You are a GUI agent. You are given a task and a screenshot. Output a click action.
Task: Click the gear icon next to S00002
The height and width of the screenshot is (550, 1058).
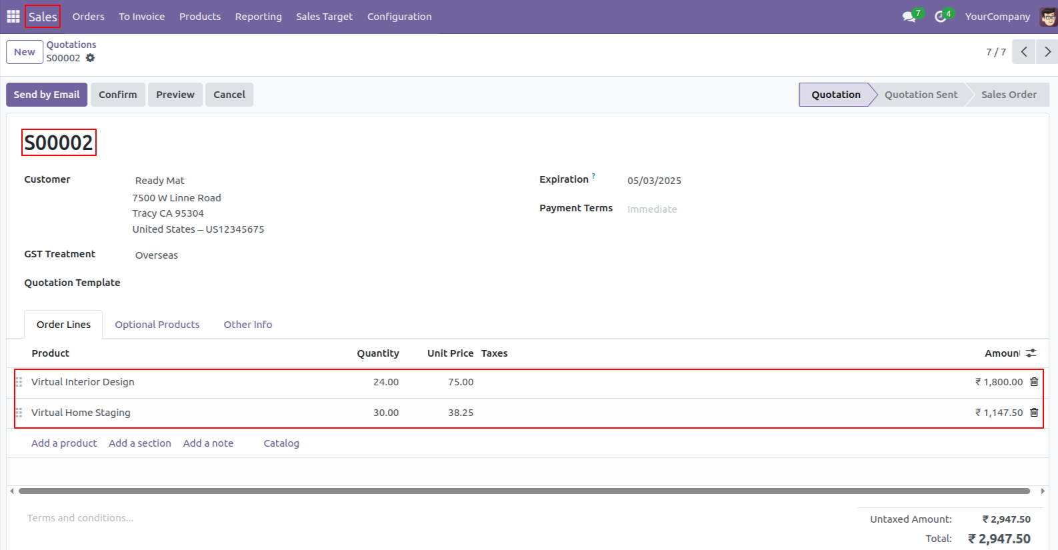[90, 58]
